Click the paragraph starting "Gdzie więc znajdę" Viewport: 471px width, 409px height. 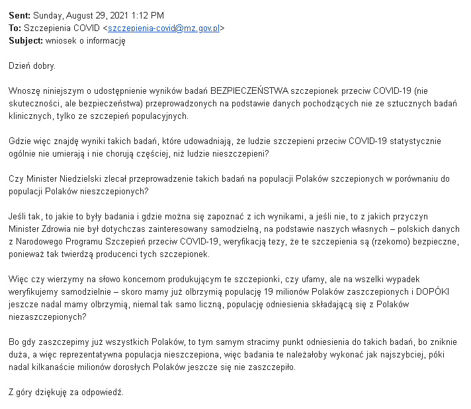click(225, 147)
